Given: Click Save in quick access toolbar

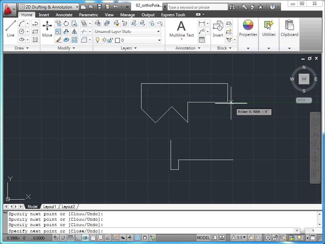Looking at the screenshot, I should point(100,7).
